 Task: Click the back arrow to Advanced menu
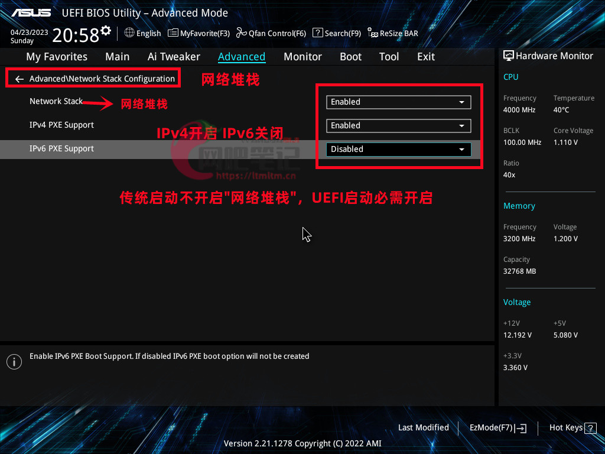point(19,79)
